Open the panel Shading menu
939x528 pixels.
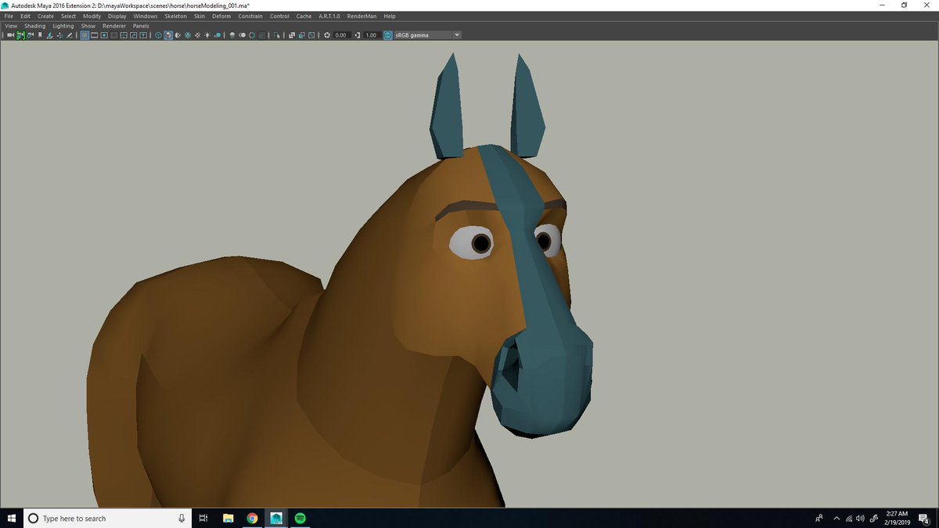[x=35, y=26]
